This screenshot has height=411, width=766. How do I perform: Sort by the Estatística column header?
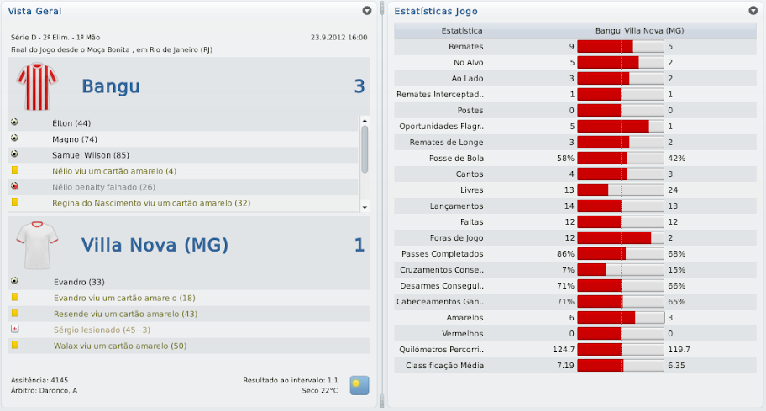point(439,31)
